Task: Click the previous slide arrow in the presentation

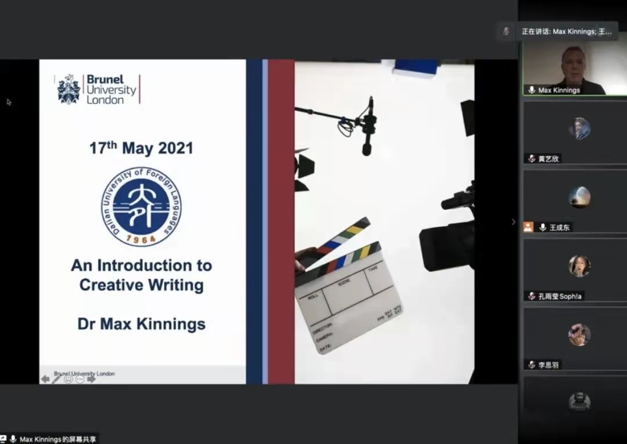Action: pos(45,379)
